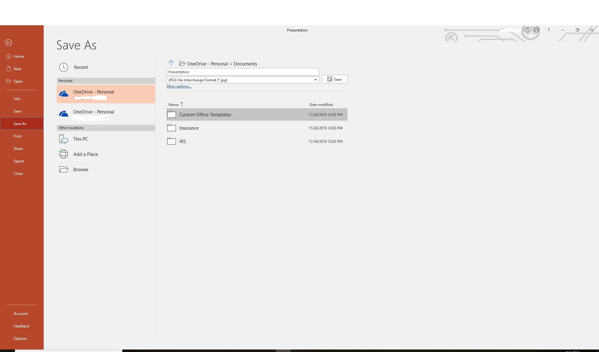Click the IRS folder
The height and width of the screenshot is (352, 599).
pos(183,142)
